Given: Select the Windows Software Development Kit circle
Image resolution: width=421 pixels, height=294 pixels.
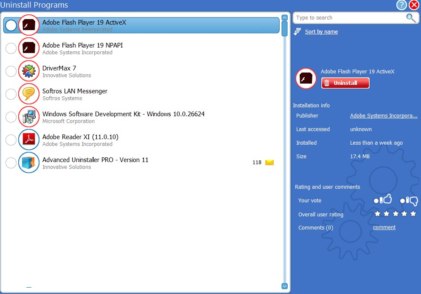Looking at the screenshot, I should (x=11, y=117).
